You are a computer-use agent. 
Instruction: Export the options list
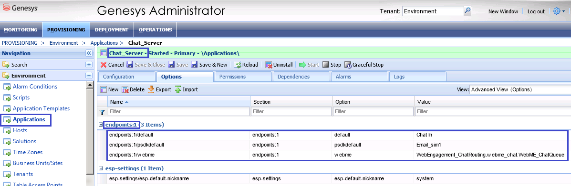point(159,89)
